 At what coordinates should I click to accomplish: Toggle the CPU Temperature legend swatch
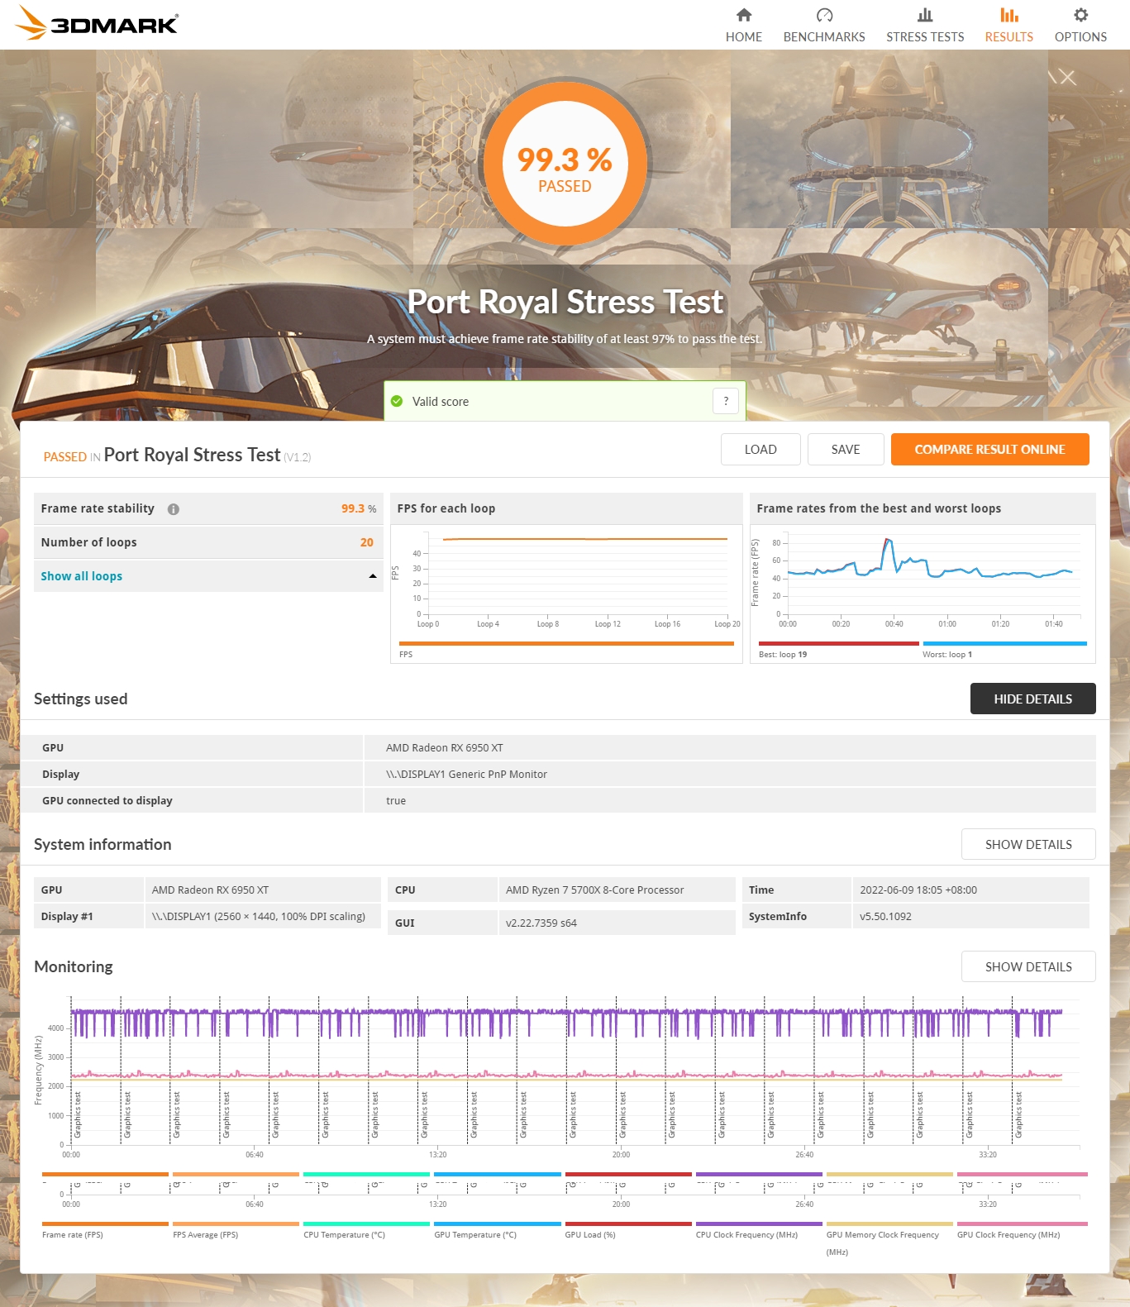[366, 1224]
